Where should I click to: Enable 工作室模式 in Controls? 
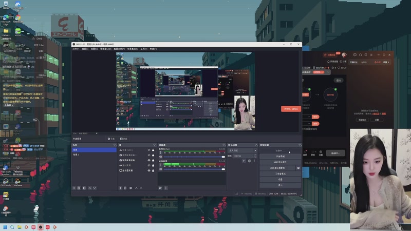tap(280, 174)
